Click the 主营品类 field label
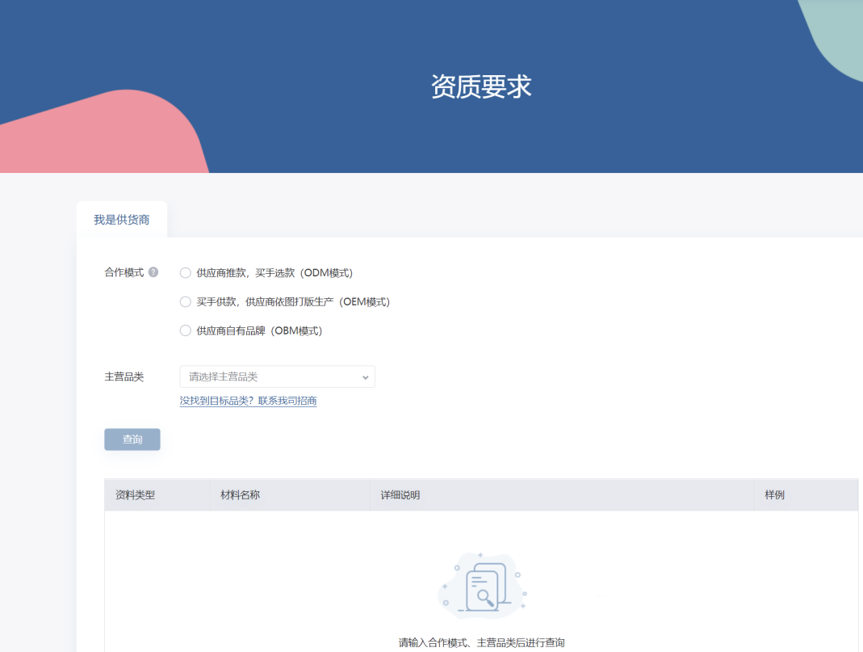This screenshot has height=652, width=863. (x=123, y=376)
